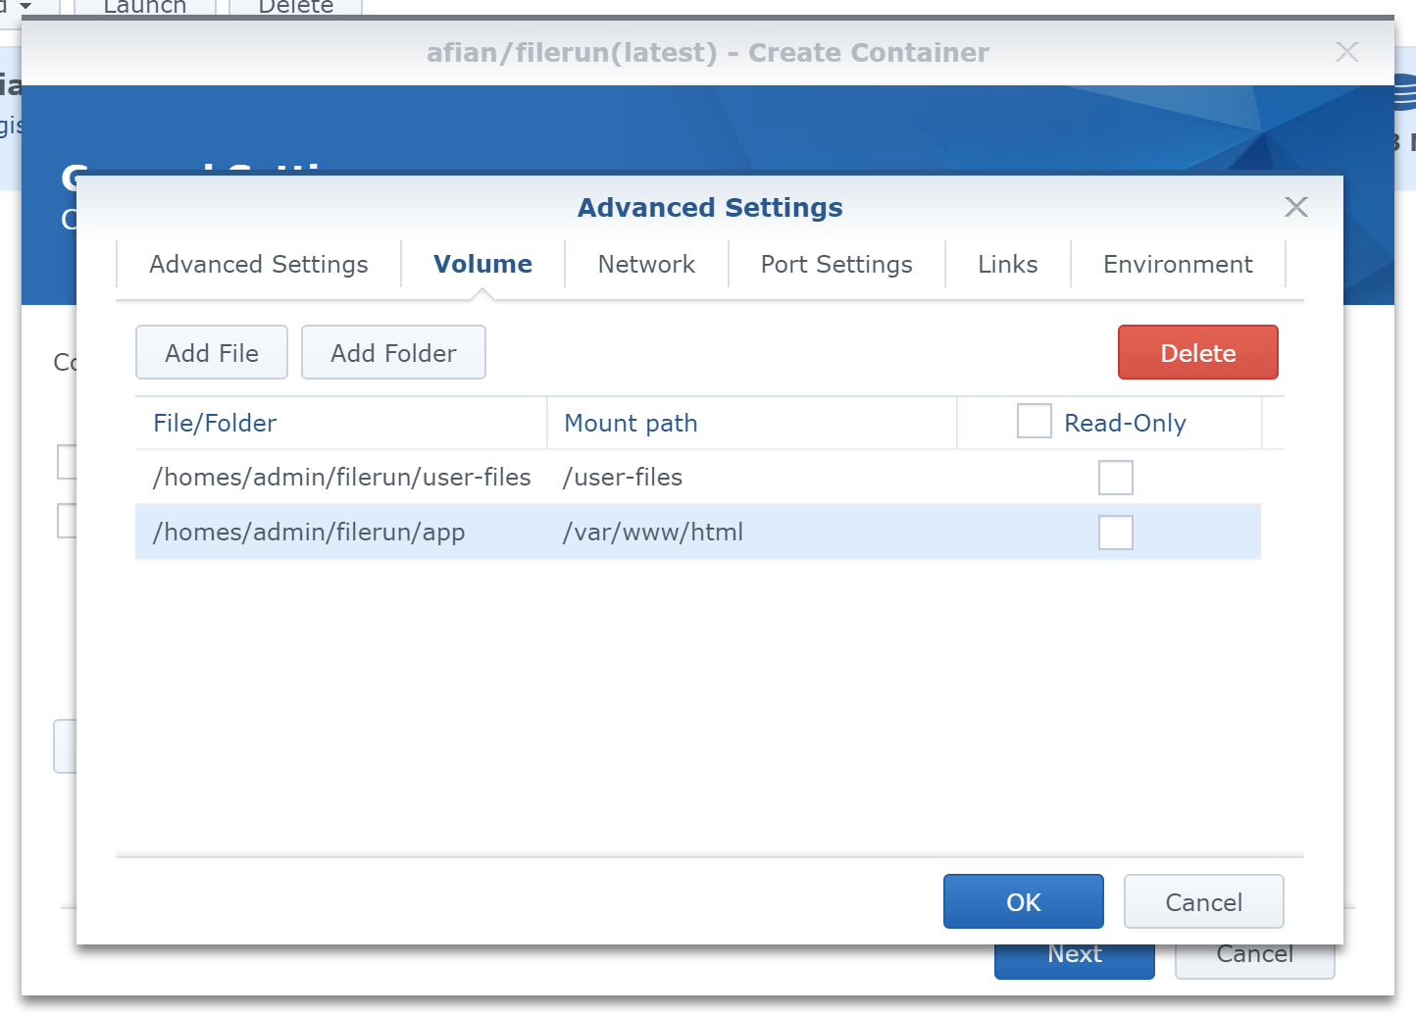
Task: Open the Network tab
Action: click(646, 265)
